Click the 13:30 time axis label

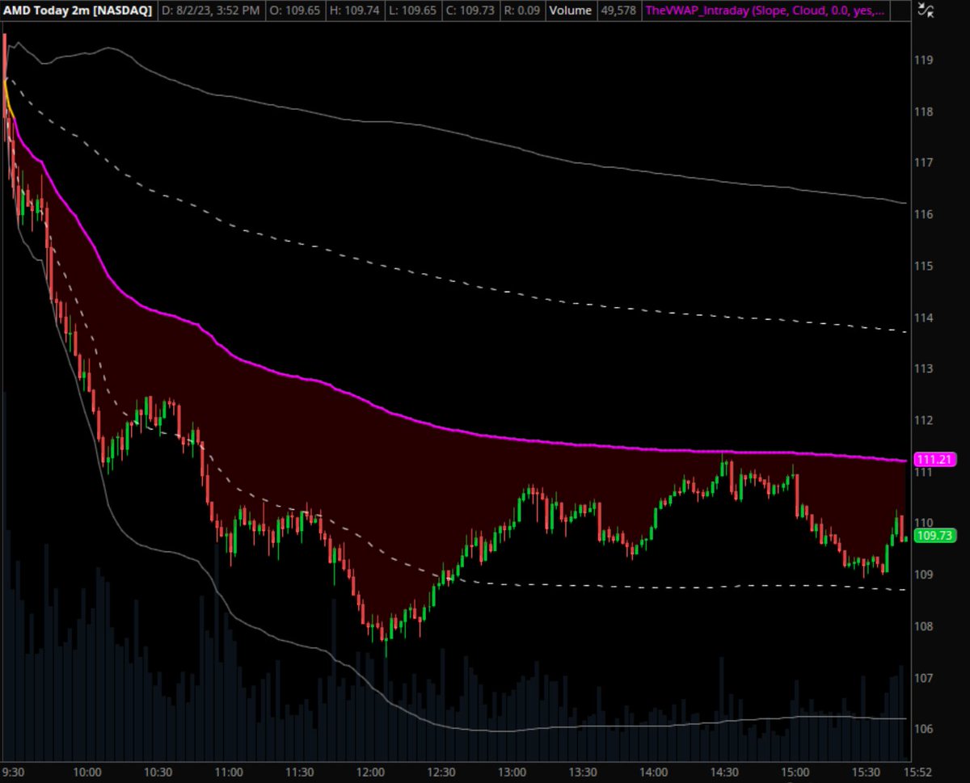tap(583, 772)
